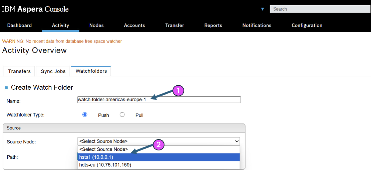Open the Nodes menu
371x170 pixels.
pos(96,25)
